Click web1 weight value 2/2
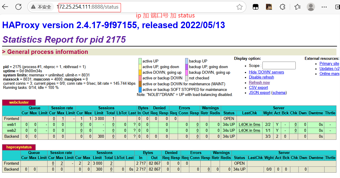The width and height of the screenshot is (340, 178). 268,125
